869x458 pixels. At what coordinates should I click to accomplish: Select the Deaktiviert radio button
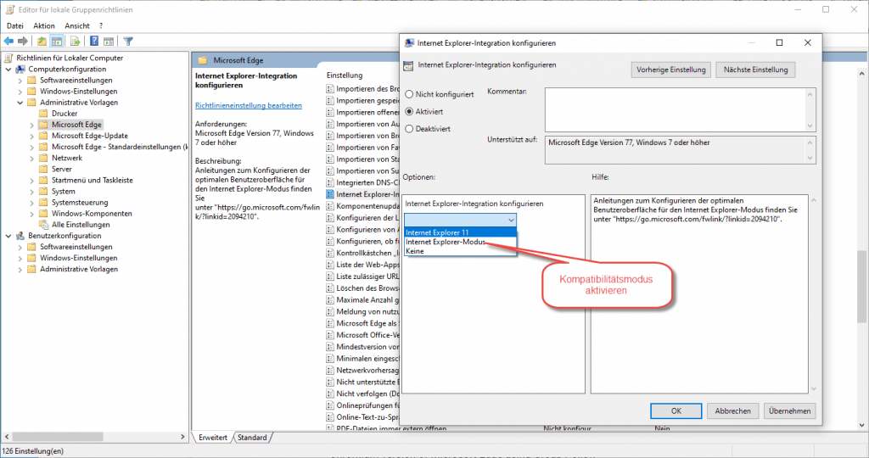tap(409, 128)
